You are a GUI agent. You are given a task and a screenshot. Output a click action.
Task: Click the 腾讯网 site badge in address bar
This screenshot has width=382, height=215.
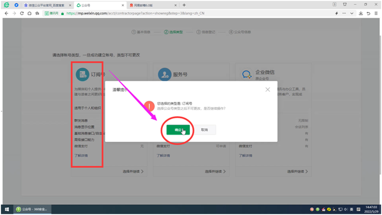point(52,13)
